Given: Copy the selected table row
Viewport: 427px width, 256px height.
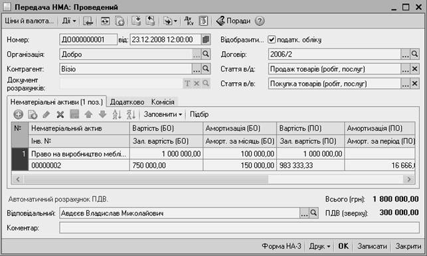Looking at the screenshot, I should pos(33,115).
